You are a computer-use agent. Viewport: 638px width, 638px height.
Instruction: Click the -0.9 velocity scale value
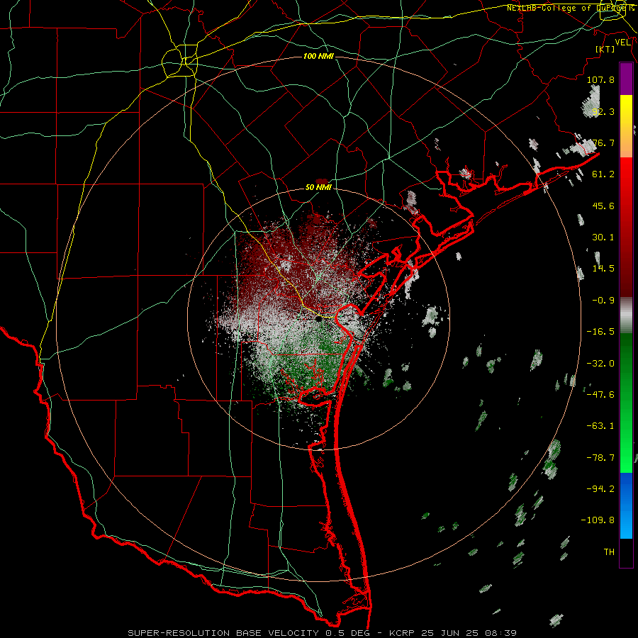tap(603, 301)
